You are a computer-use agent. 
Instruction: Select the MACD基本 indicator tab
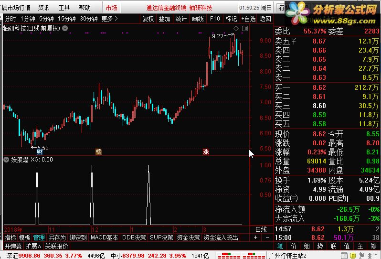104,237
